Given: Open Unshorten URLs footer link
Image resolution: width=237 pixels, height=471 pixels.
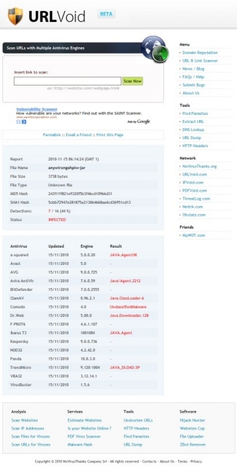Looking at the screenshot, I should tap(138, 420).
